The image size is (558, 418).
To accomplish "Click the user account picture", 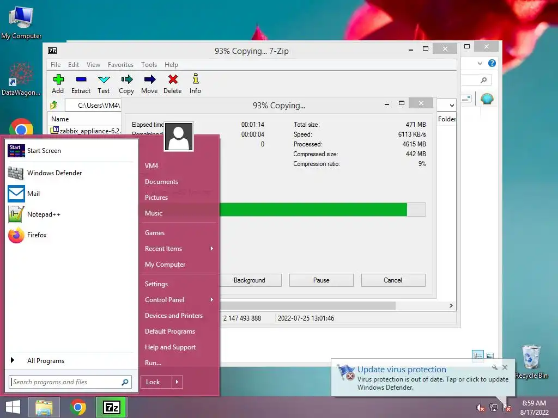I will (179, 137).
